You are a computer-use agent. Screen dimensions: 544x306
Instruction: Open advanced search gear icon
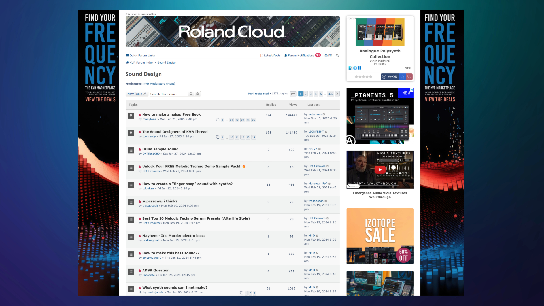pyautogui.click(x=197, y=94)
